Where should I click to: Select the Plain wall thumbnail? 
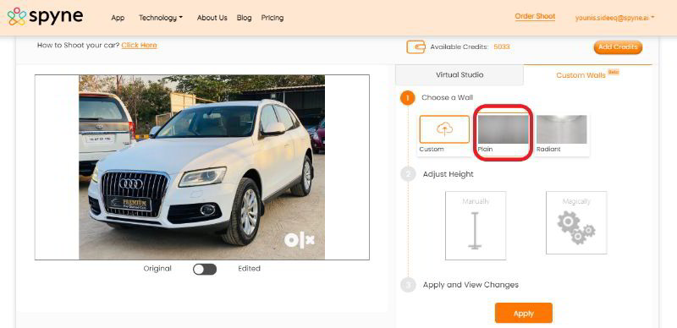[503, 134]
